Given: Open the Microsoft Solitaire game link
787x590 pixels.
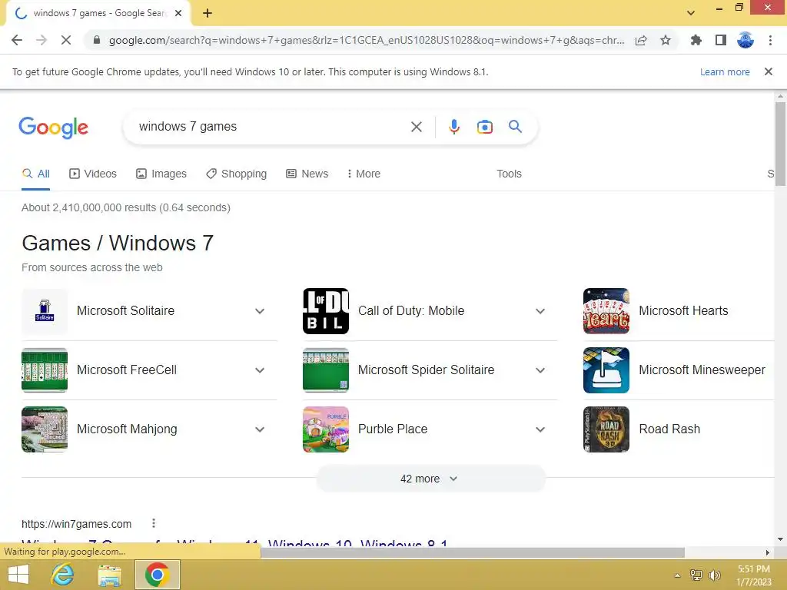Looking at the screenshot, I should (x=125, y=311).
